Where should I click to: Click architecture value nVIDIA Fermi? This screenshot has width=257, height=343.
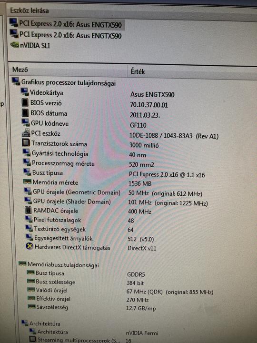pyautogui.click(x=142, y=333)
